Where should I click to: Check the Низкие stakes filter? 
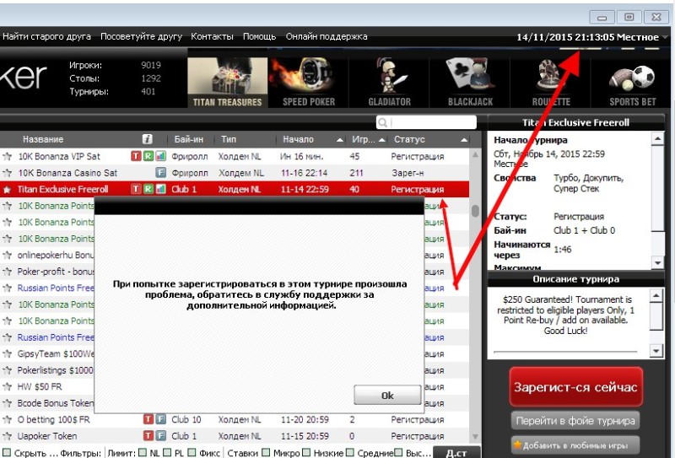click(306, 453)
